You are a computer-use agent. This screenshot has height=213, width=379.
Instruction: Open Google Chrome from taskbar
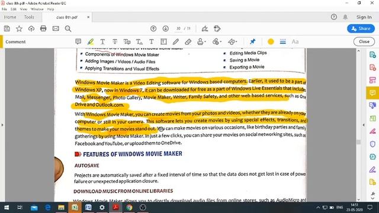pos(129,208)
